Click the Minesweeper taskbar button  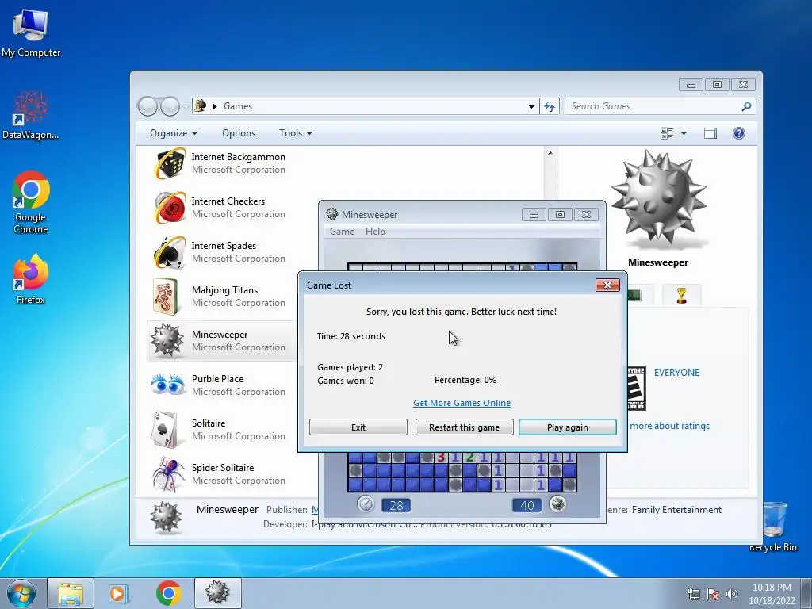click(217, 593)
